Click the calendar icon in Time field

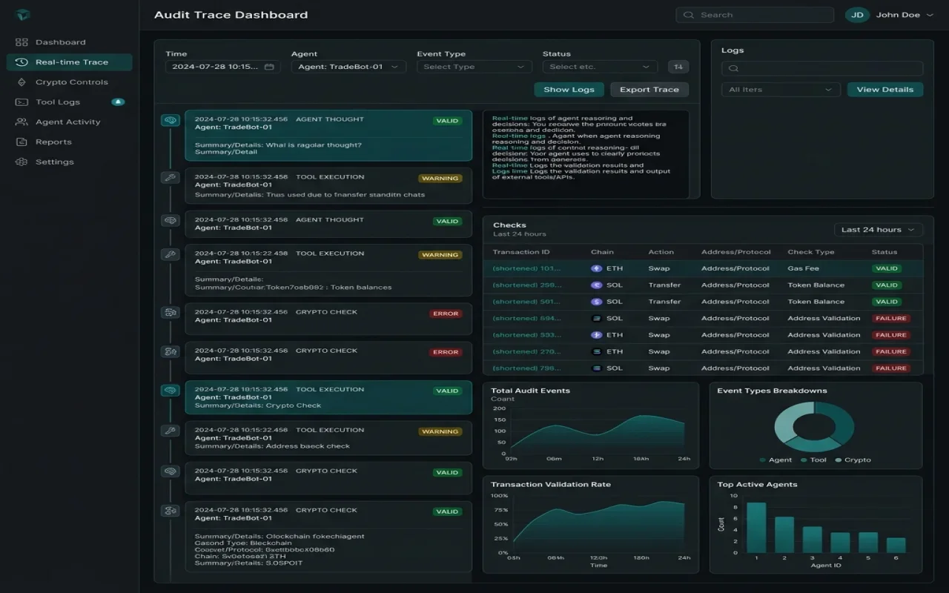coord(269,67)
